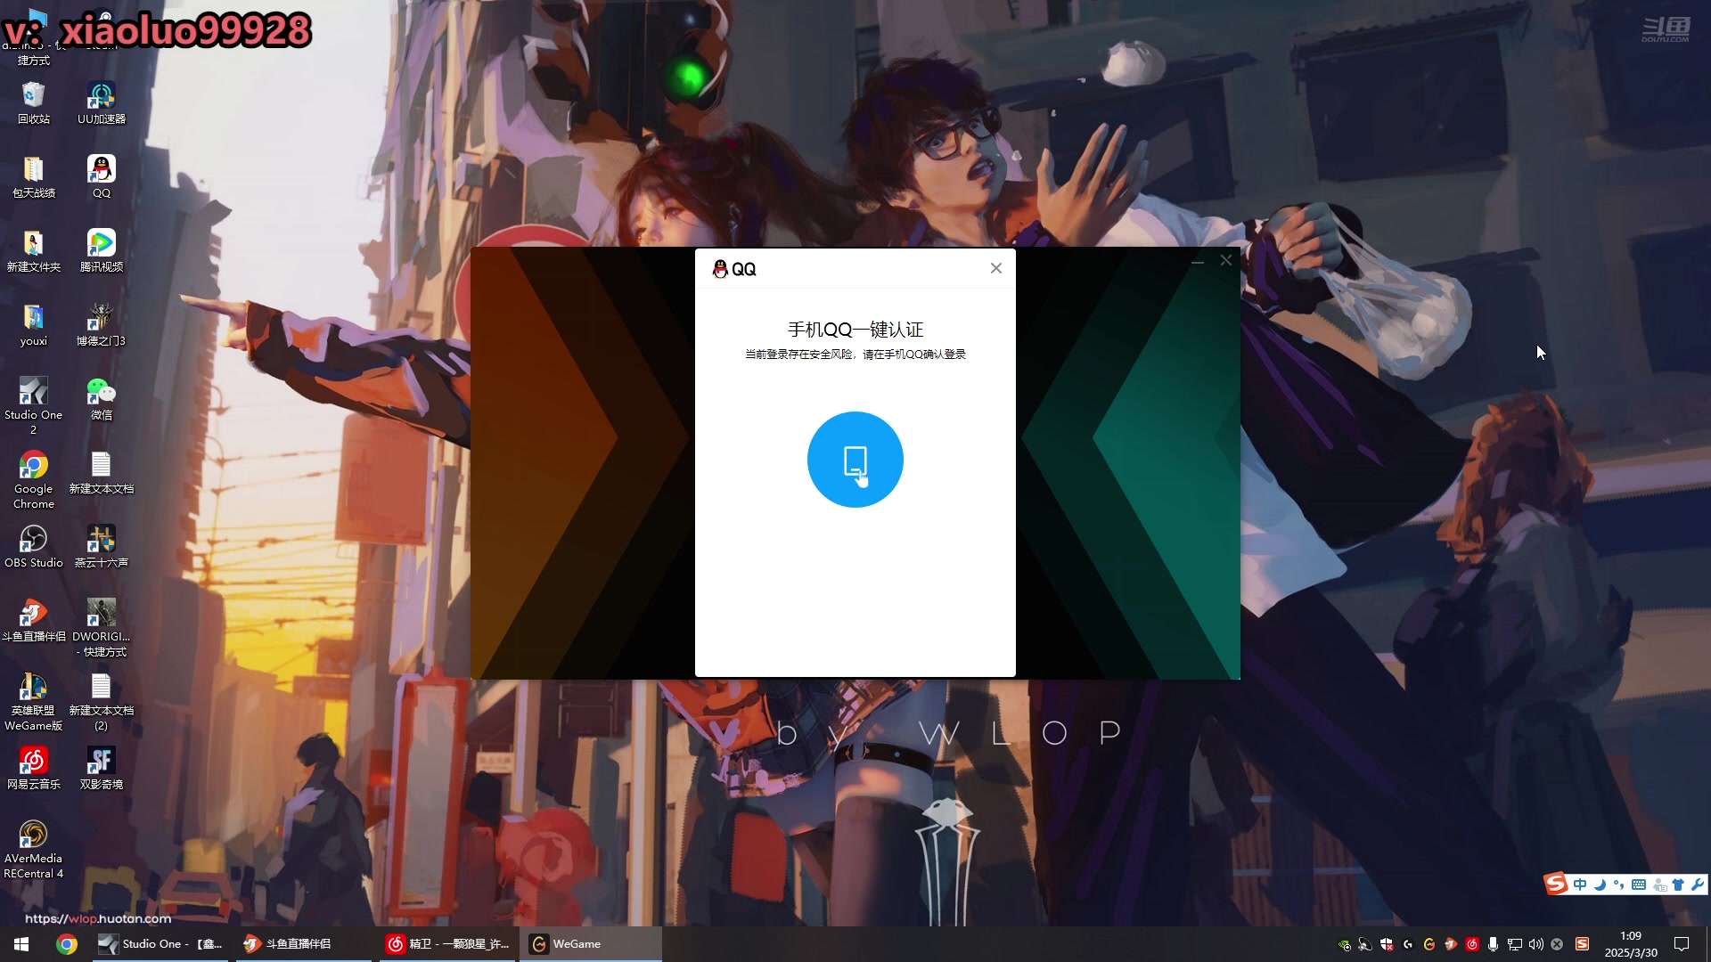Select the youxi desktop icon
This screenshot has height=962, width=1711.
tap(34, 324)
